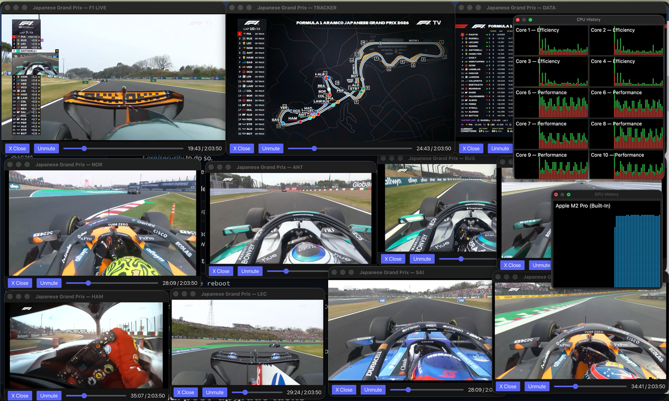This screenshot has width=669, height=401.
Task: Click the 'Core 10 — Performance' graph
Action: point(626,165)
